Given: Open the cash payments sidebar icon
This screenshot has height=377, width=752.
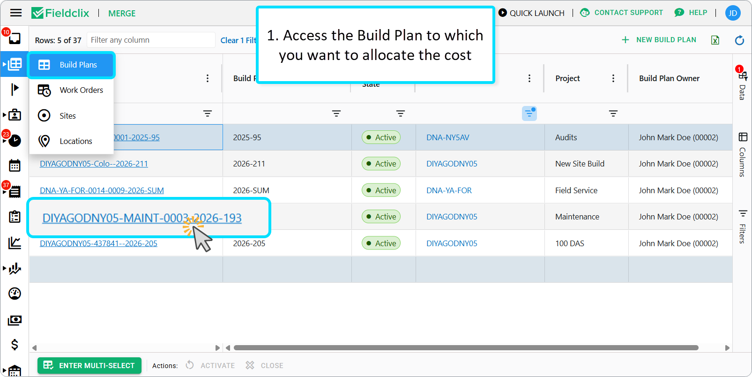Looking at the screenshot, I should tap(15, 320).
